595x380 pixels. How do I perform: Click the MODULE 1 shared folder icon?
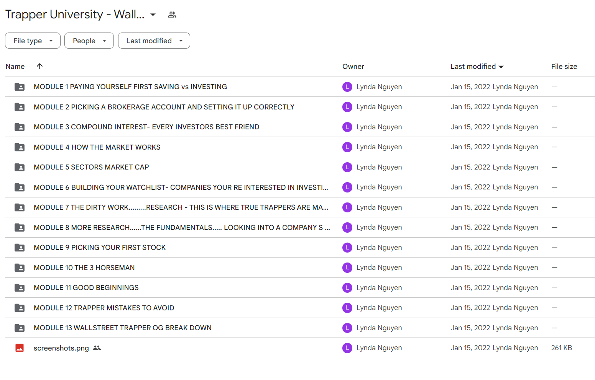tap(20, 87)
